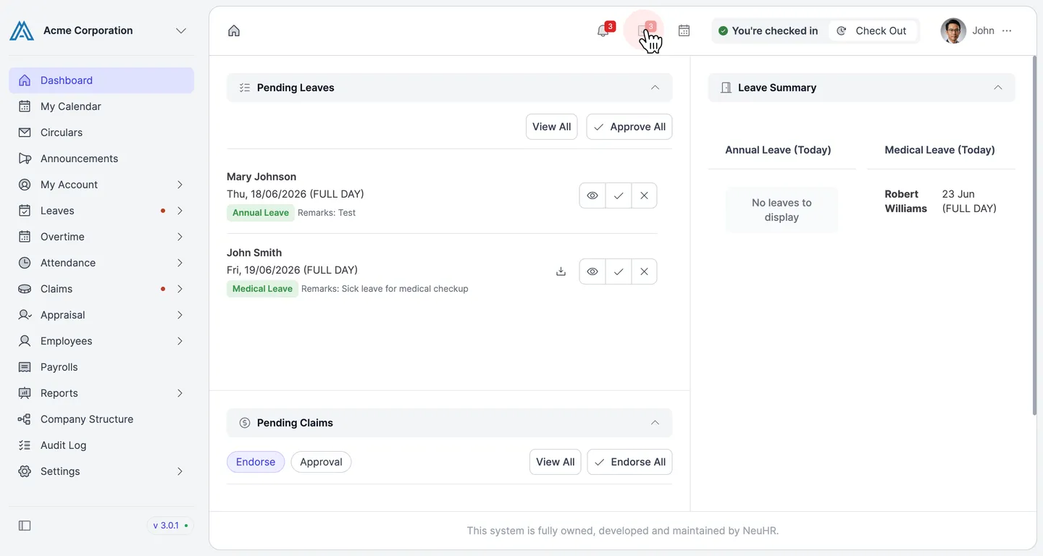The width and height of the screenshot is (1043, 556).
Task: Click Approve All leaves button
Action: [629, 127]
